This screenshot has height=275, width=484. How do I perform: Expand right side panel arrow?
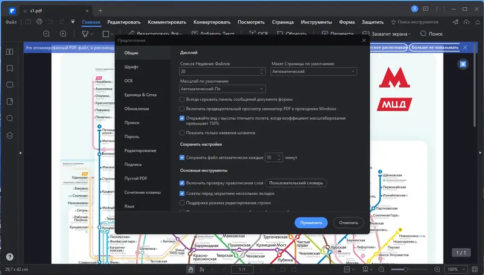coord(480,152)
